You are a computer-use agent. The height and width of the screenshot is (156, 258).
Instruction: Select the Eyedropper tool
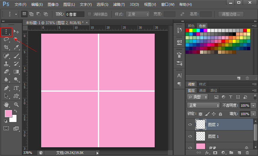click(x=16, y=47)
